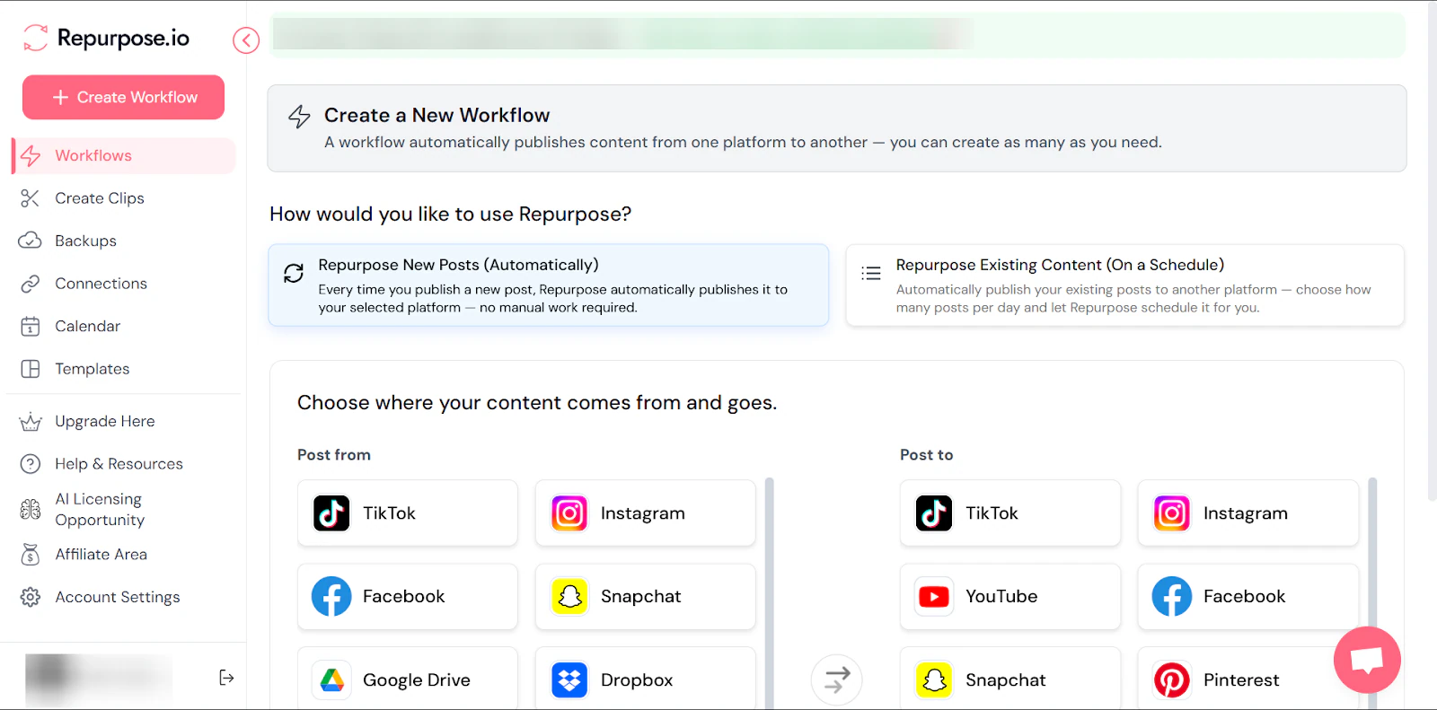Click the scissors icon for Create Clips

[31, 198]
